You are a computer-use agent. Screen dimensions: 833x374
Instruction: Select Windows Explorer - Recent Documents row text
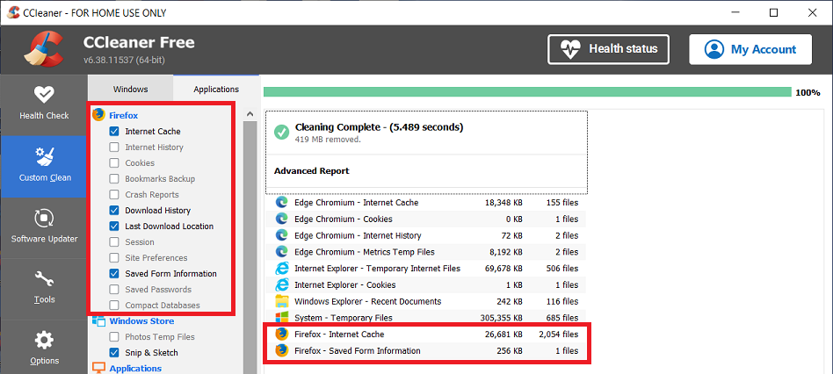click(367, 301)
